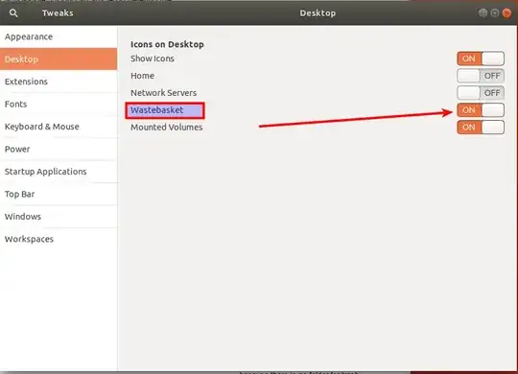Click the Home label text
The height and width of the screenshot is (374, 518).
[x=142, y=76]
